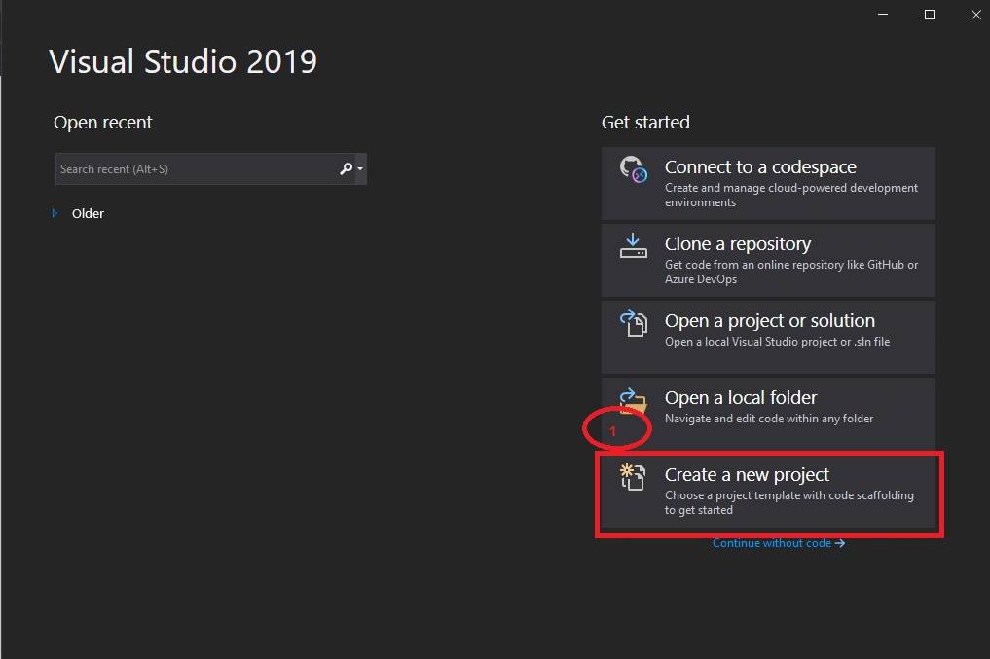The width and height of the screenshot is (990, 659).
Task: Follow the Continue without code link
Action: [779, 543]
